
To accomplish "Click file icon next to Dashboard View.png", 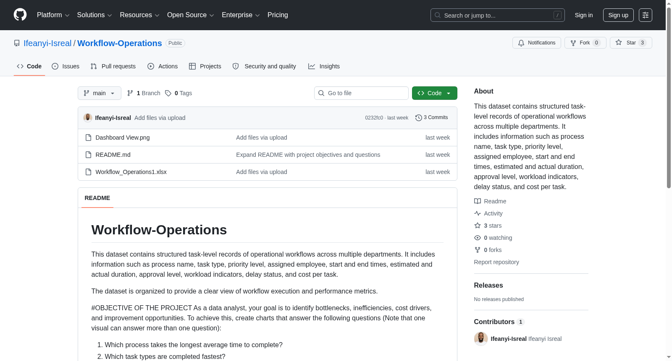I will [88, 138].
